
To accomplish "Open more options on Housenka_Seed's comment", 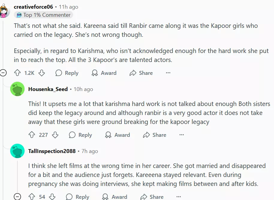I will pyautogui.click(x=182, y=135).
